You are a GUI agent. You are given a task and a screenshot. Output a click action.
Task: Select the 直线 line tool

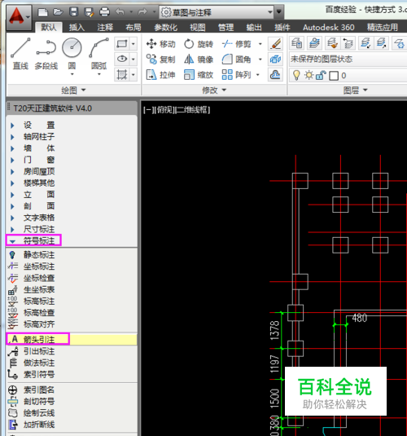pyautogui.click(x=20, y=54)
